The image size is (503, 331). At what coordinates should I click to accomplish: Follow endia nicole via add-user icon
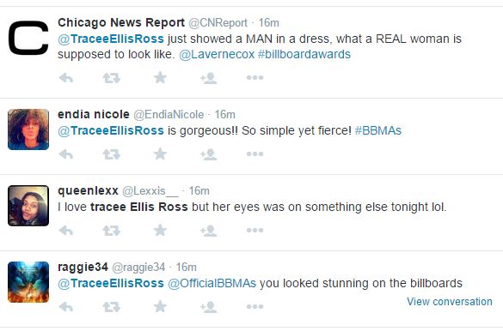tap(209, 154)
